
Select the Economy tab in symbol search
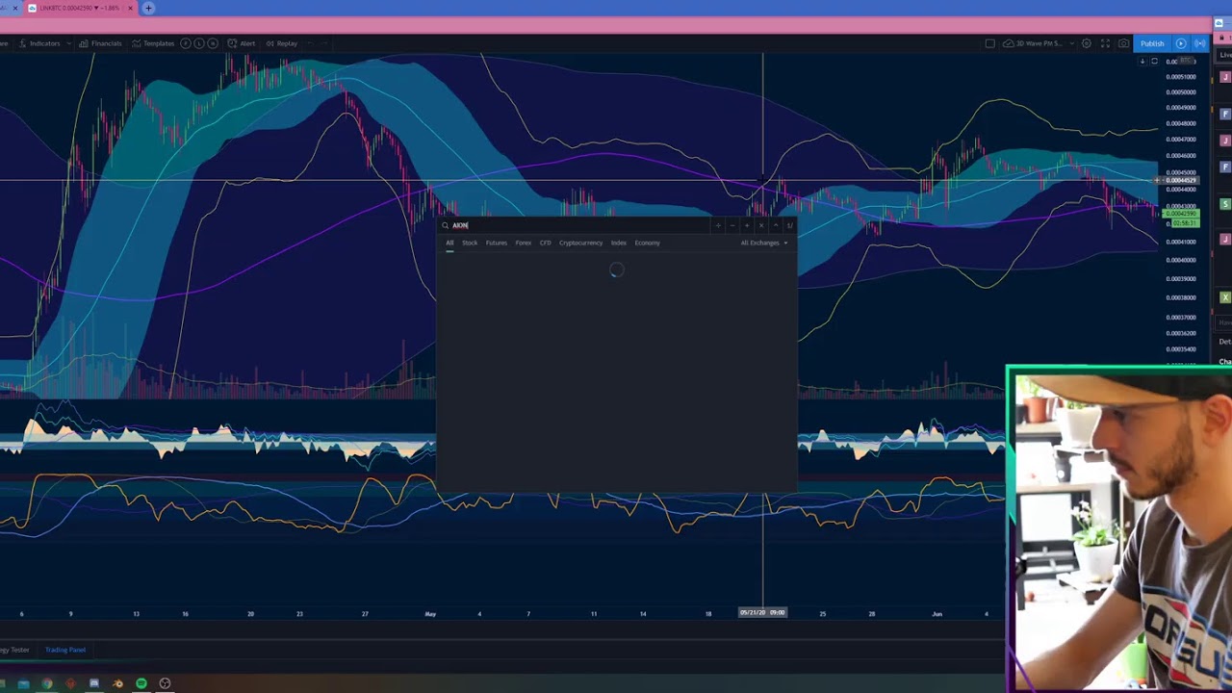647,243
